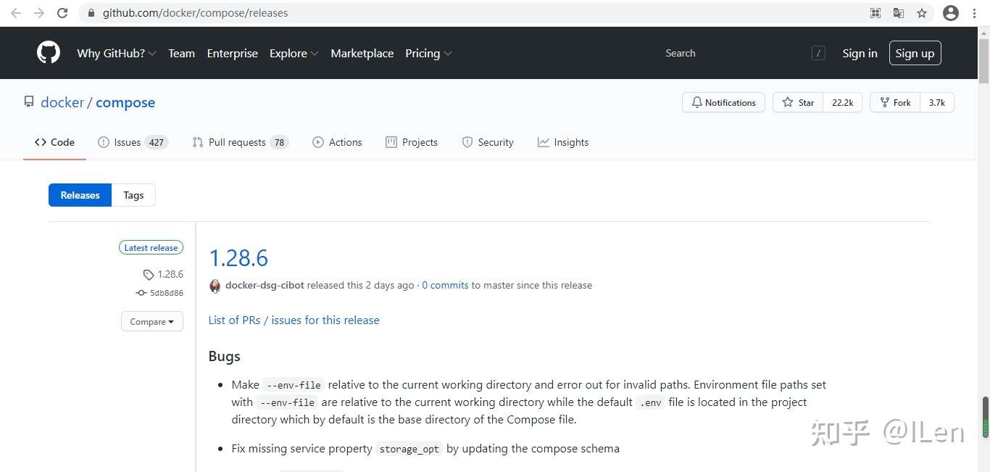Image resolution: width=990 pixels, height=472 pixels.
Task: Open the Chrome three-dot menu
Action: click(x=975, y=13)
